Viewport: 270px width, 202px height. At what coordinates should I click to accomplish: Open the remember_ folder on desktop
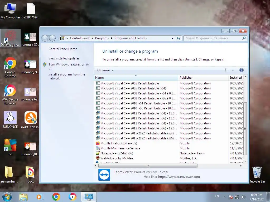tap(10, 175)
